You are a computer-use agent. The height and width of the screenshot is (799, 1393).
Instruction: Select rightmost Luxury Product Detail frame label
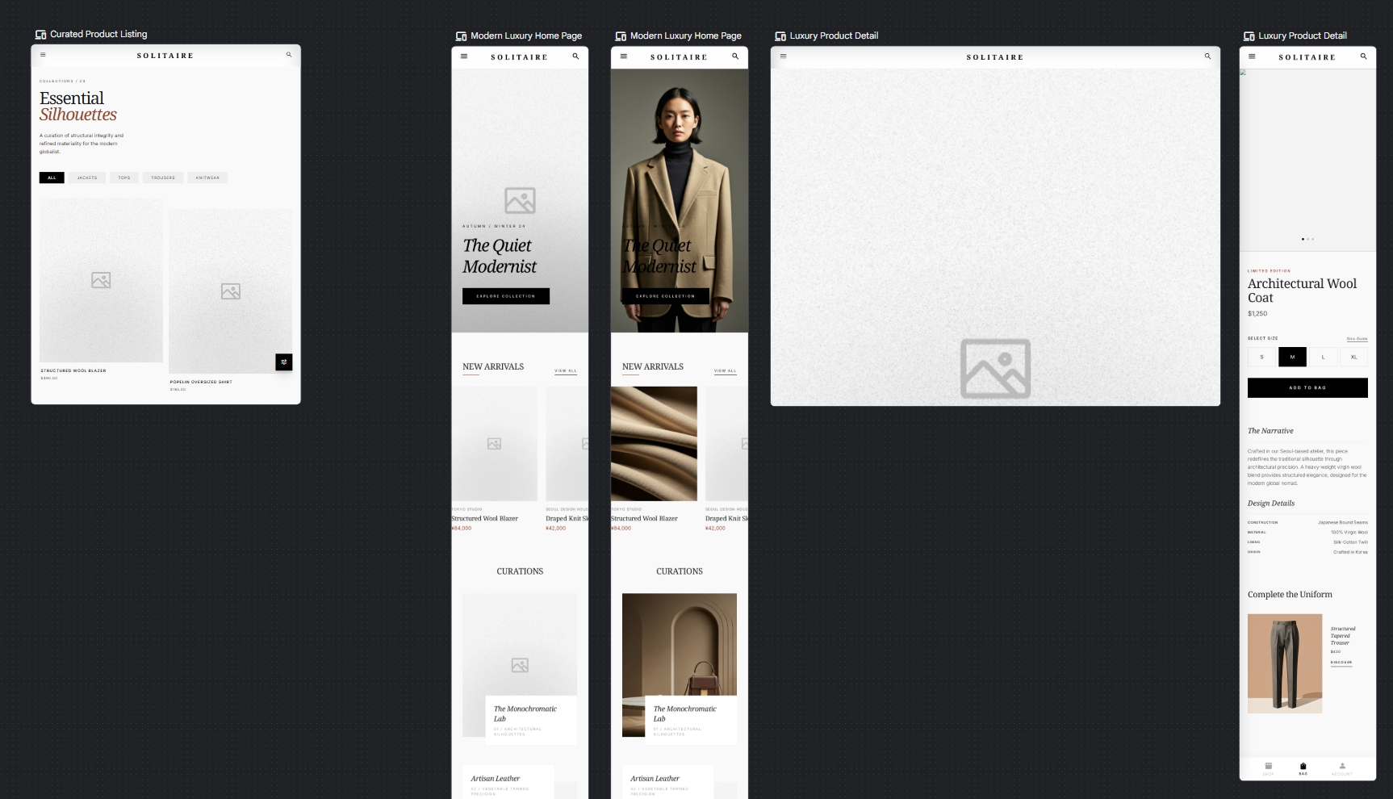click(1303, 36)
